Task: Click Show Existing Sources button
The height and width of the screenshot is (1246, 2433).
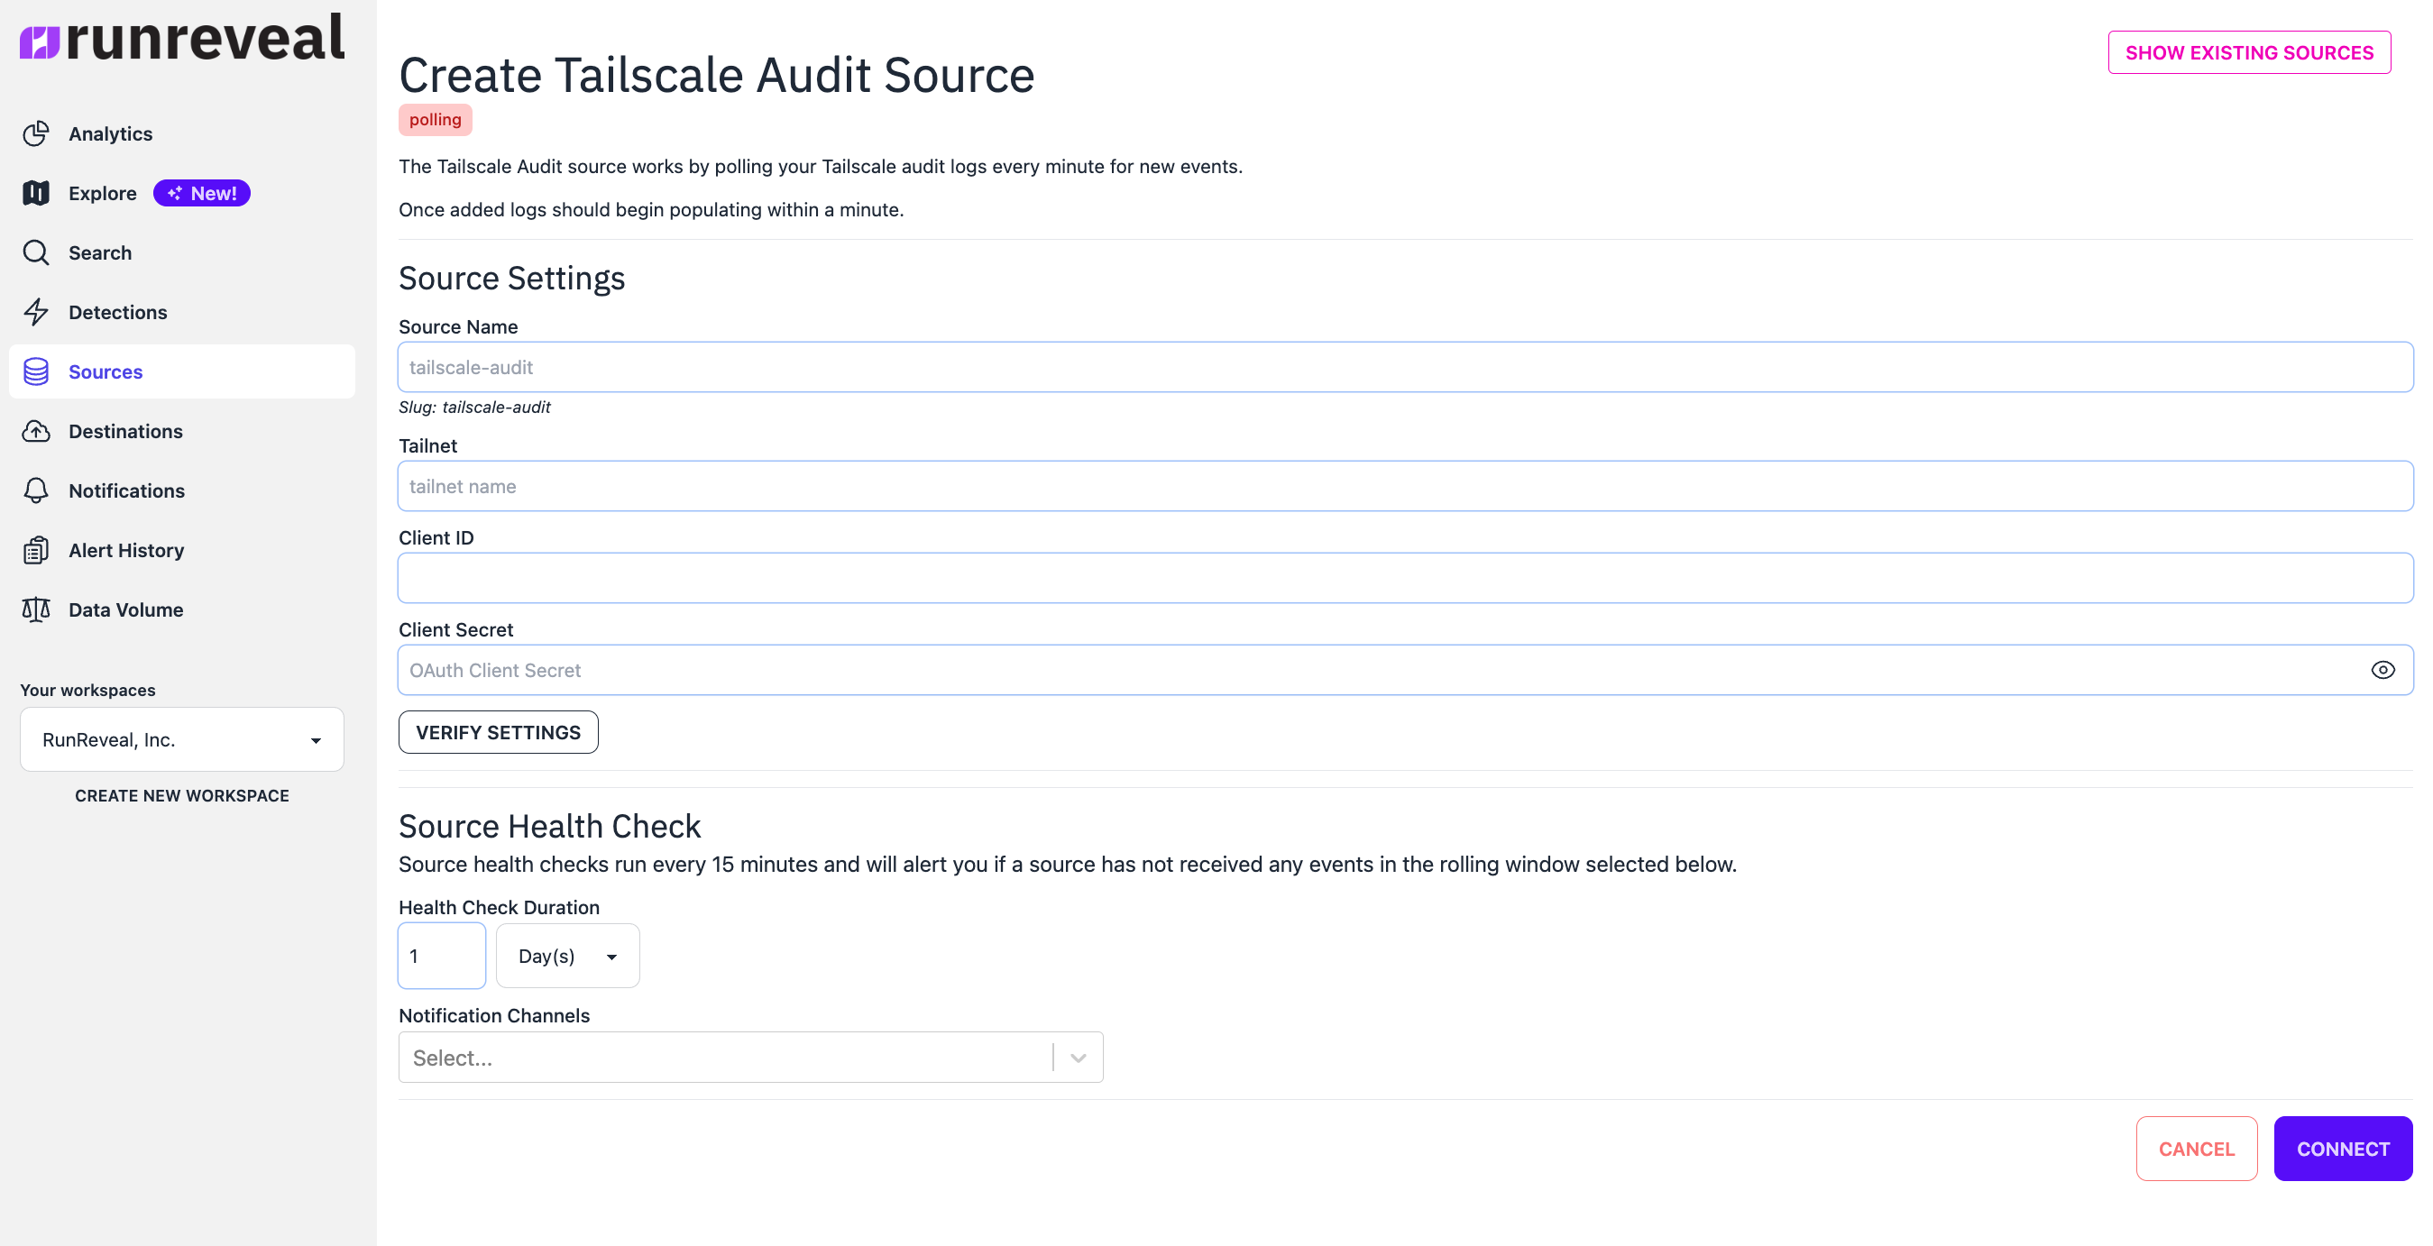Action: (x=2248, y=53)
